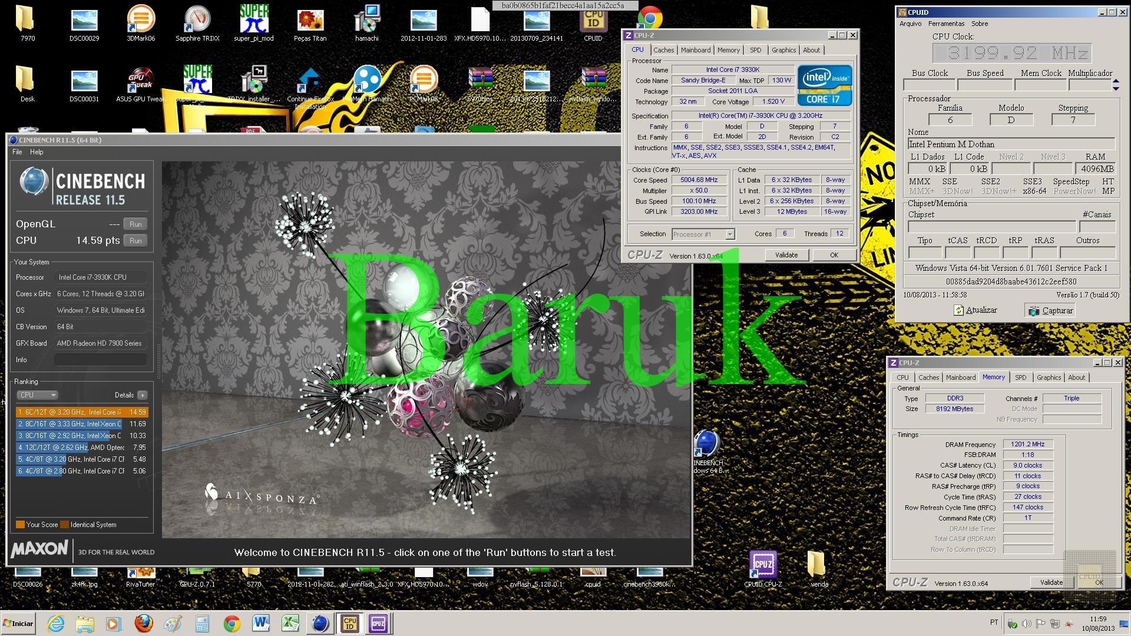The image size is (1131, 636).
Task: Switch to the CPUID taskbar button
Action: 350,623
